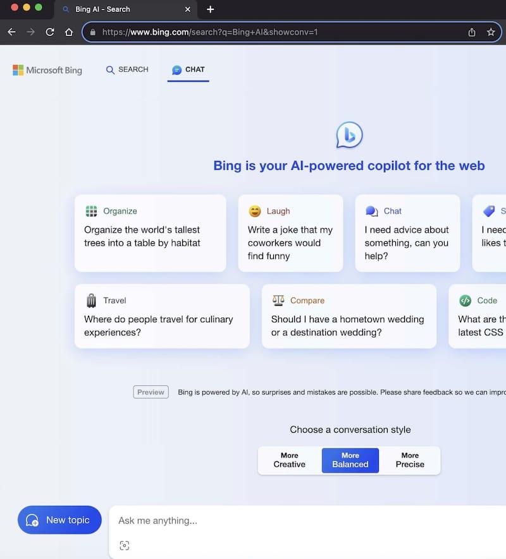Click the padlock site security icon
The height and width of the screenshot is (559, 506).
93,32
